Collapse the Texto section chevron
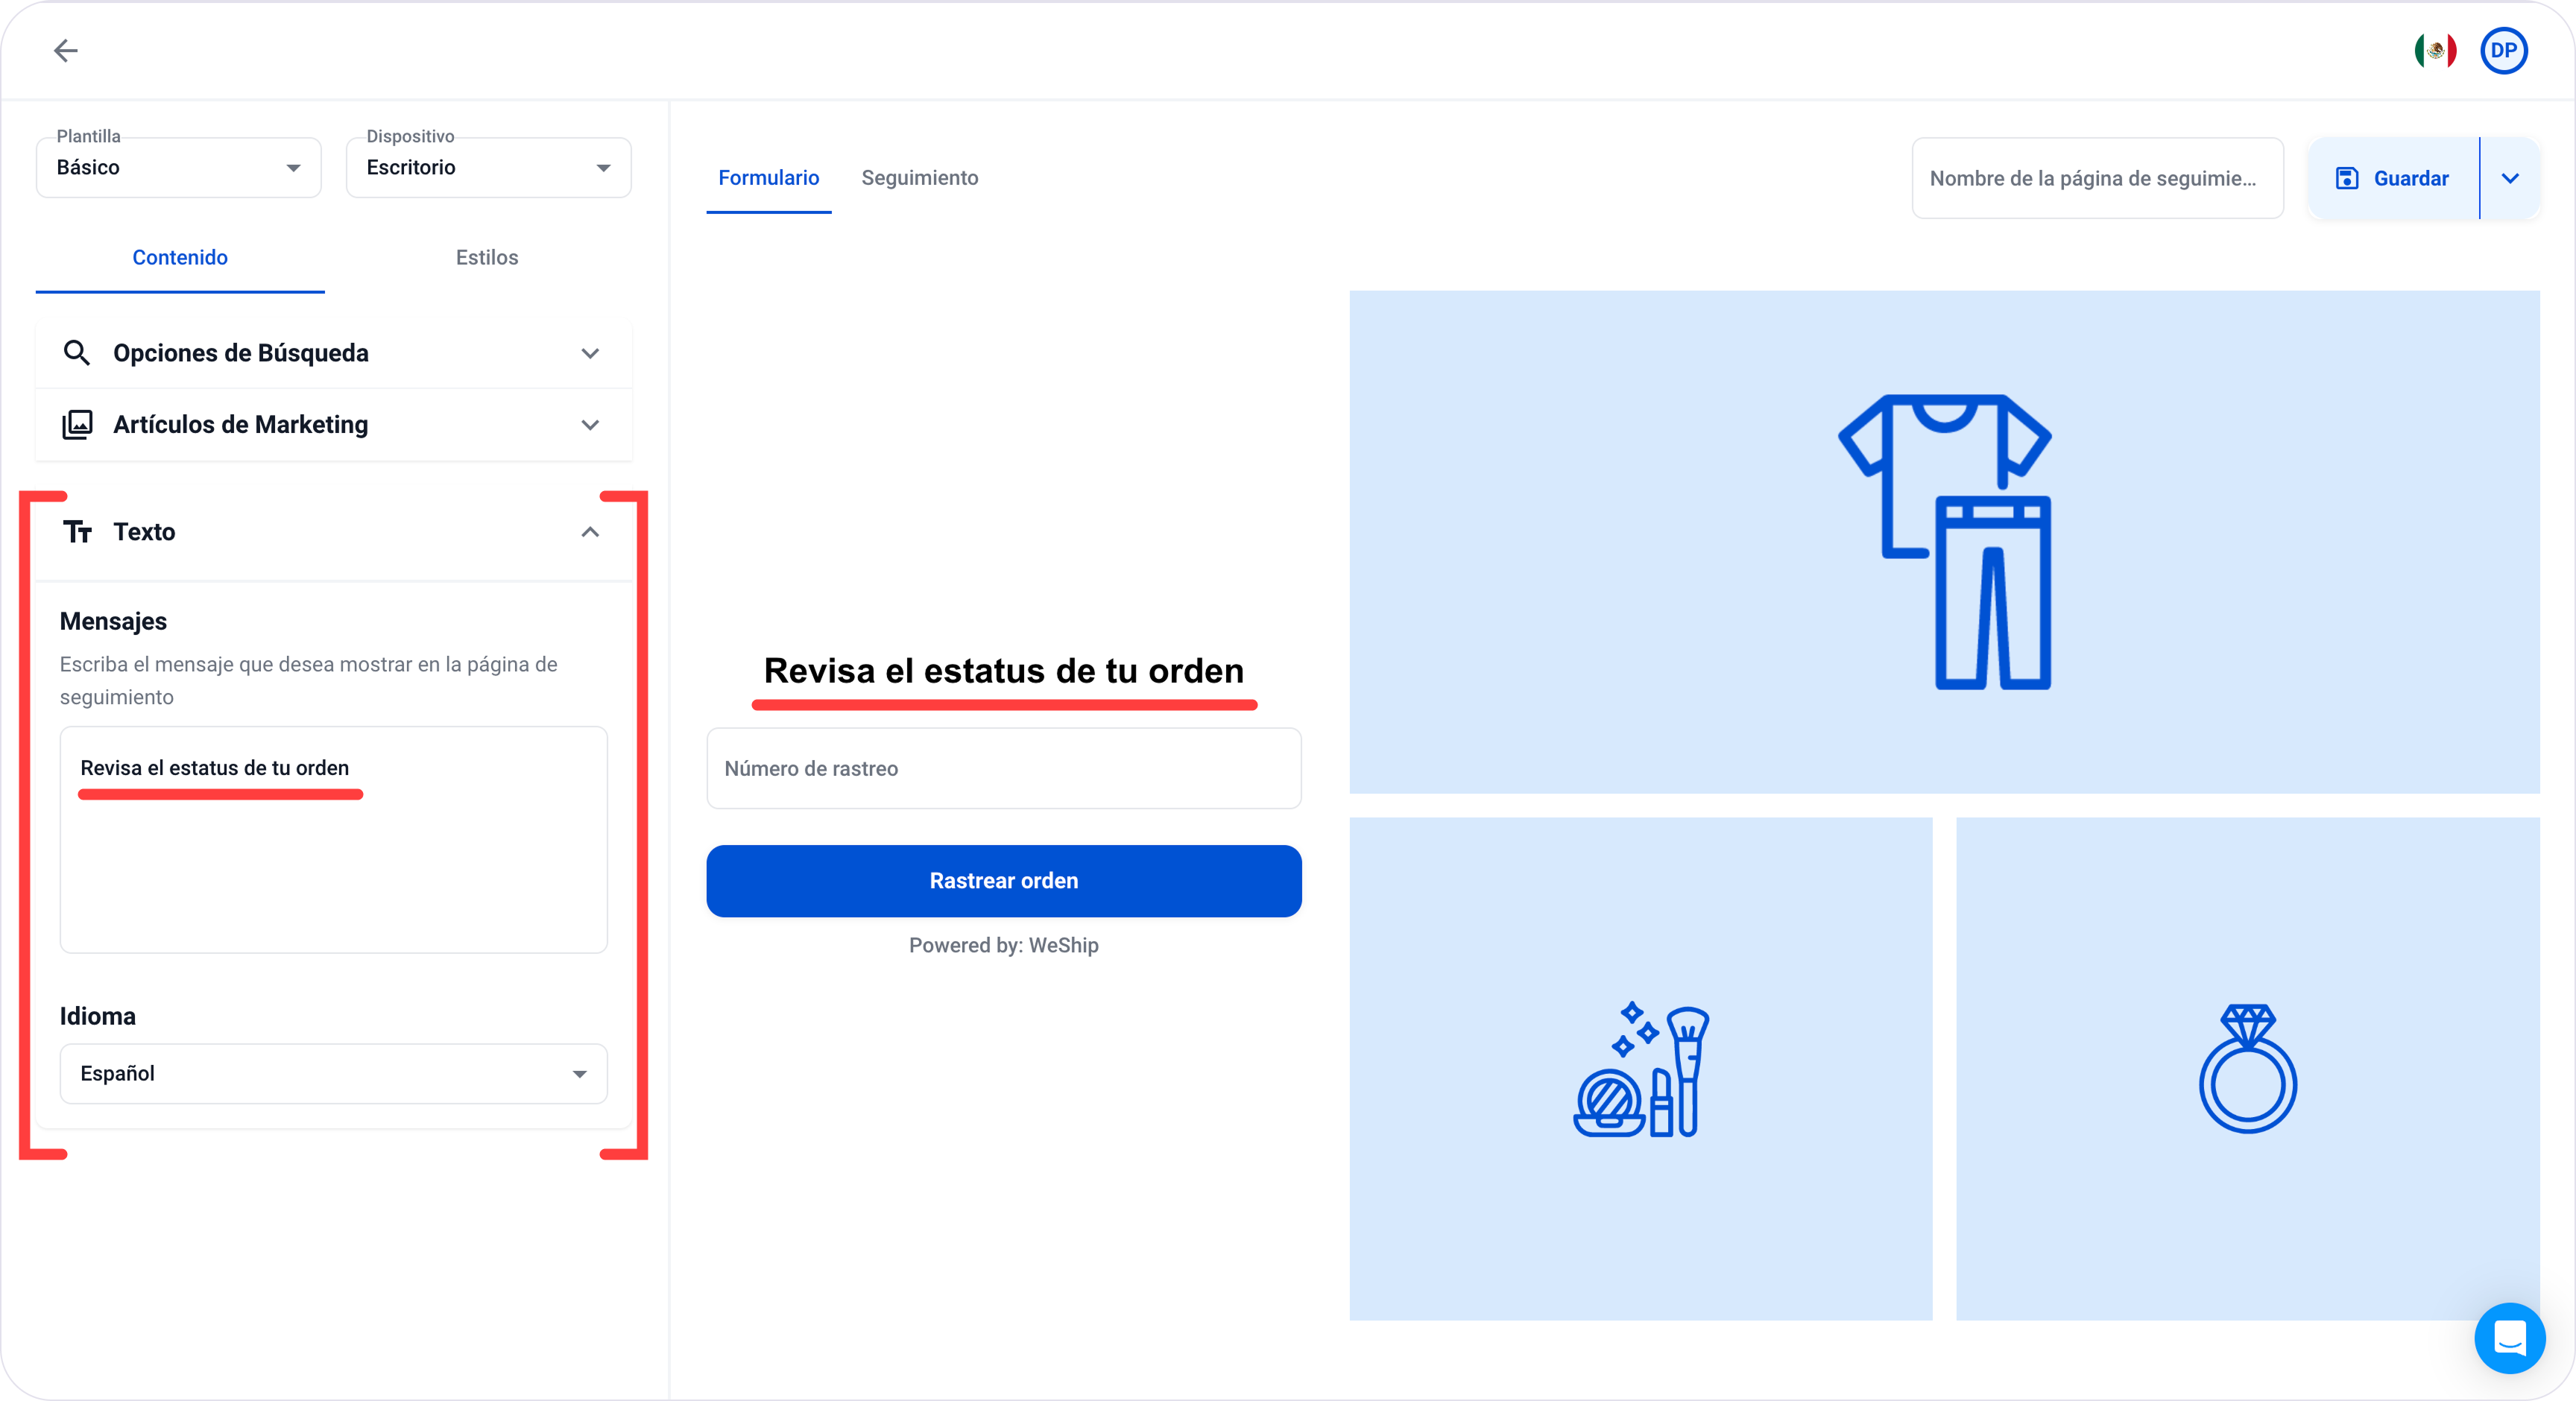Image resolution: width=2576 pixels, height=1401 pixels. (x=590, y=532)
